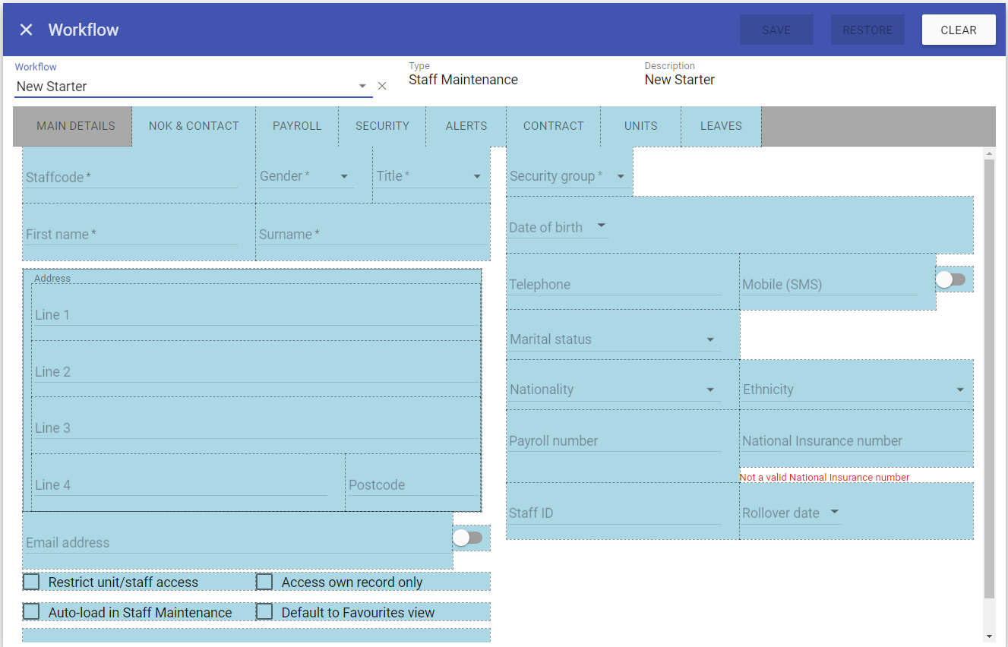
Task: Clear the New Starter workflow selection
Action: tap(382, 86)
